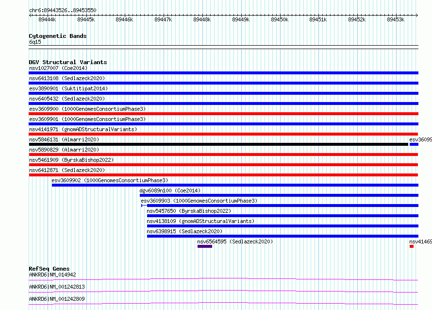432x310 pixels.
Task: Select esv3609902 1000Genomes variant label
Action: point(110,180)
